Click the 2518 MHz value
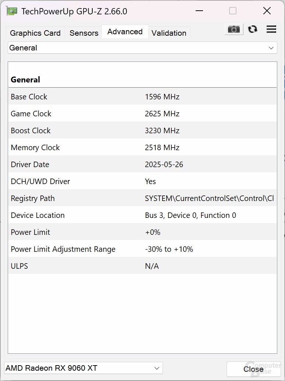285x381 pixels. click(162, 148)
